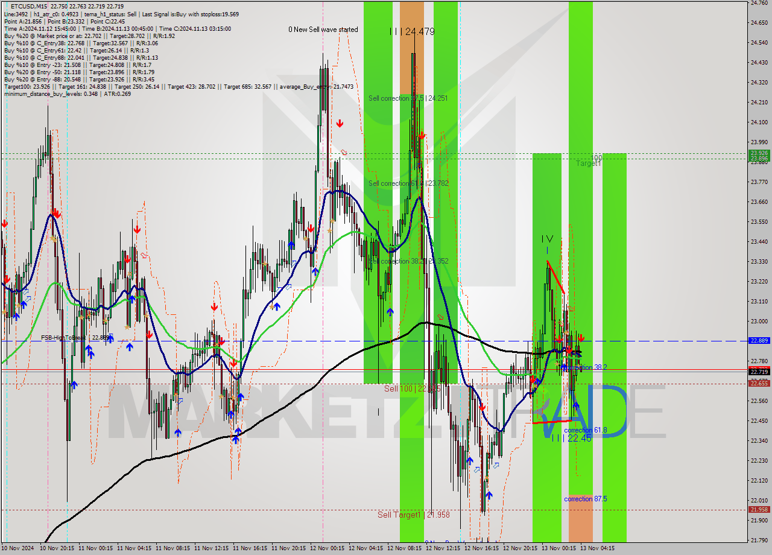Click the black 22.889 price tag
Screen dimensions: 772x555
pos(759,341)
